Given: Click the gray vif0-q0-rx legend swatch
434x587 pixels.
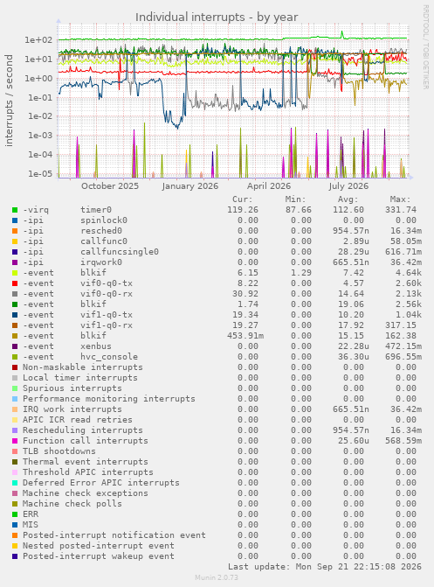Looking at the screenshot, I should (15, 294).
